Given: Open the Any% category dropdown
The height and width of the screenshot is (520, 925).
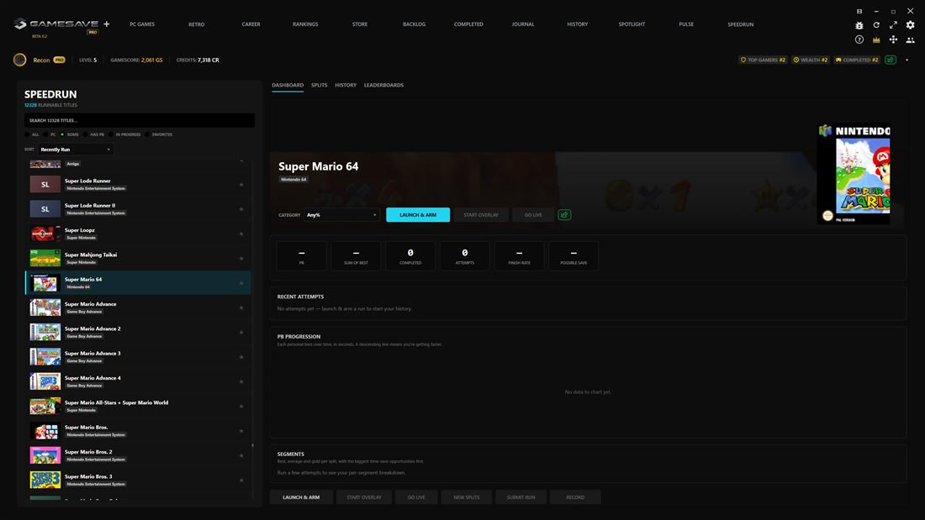Looking at the screenshot, I should pos(341,214).
